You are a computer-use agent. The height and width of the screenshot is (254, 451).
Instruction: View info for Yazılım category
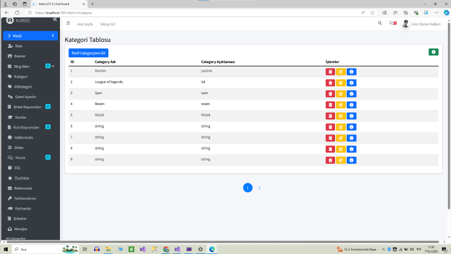click(x=352, y=72)
